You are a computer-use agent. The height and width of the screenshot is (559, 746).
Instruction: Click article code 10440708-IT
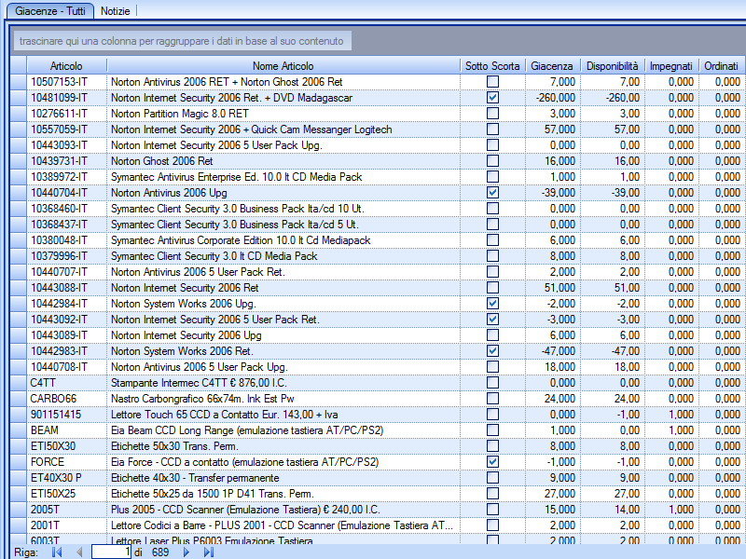60,367
